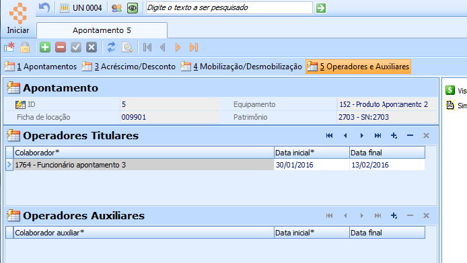
Task: Click Patrimônio value 2703 - SN:2703
Action: [x=387, y=117]
